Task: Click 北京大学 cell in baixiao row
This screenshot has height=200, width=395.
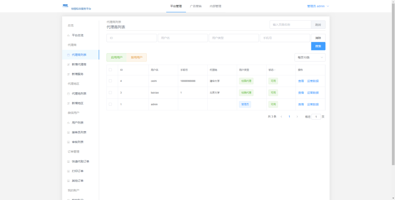Action: [214, 93]
